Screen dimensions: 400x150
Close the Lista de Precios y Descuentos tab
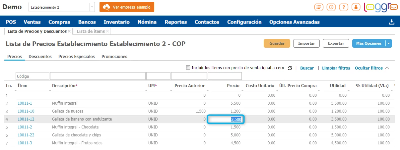coord(69,31)
